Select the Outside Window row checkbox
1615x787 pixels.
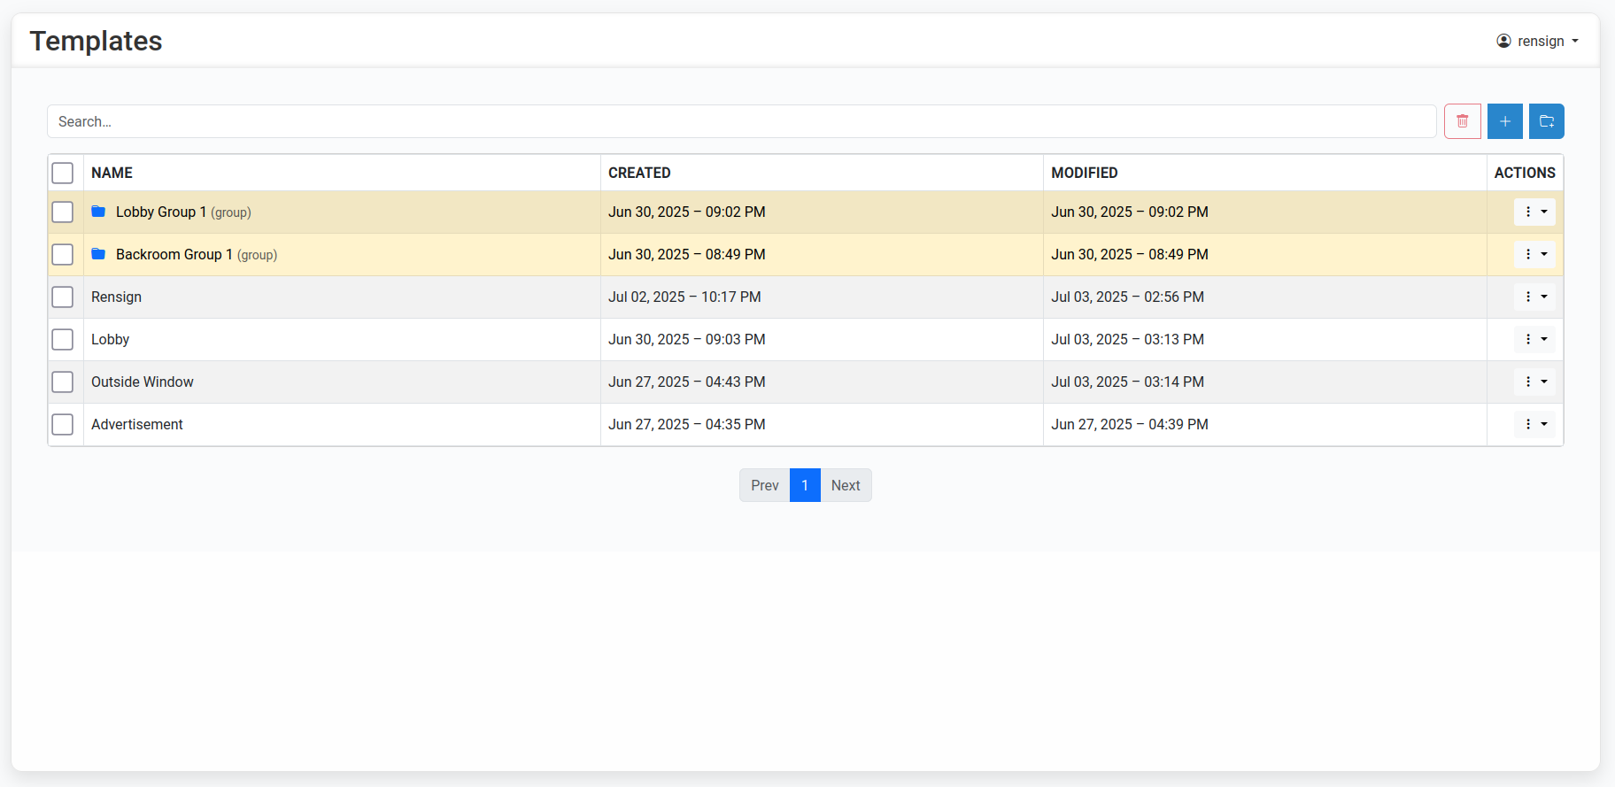pos(63,382)
